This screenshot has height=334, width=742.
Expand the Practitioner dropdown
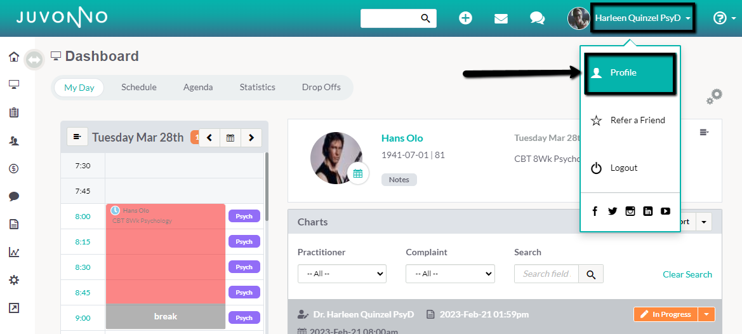click(341, 274)
